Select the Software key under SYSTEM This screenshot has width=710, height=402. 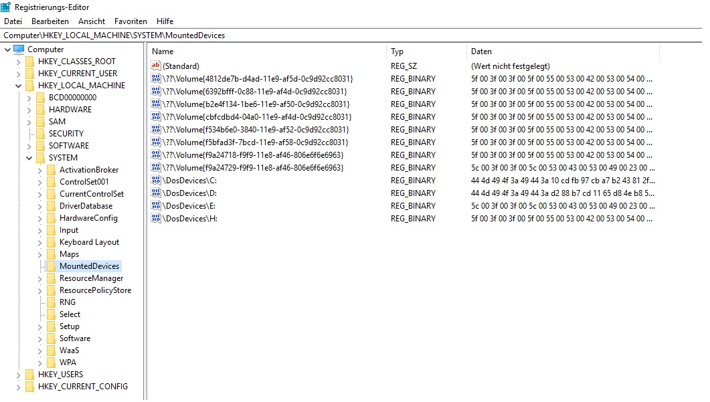coord(75,338)
